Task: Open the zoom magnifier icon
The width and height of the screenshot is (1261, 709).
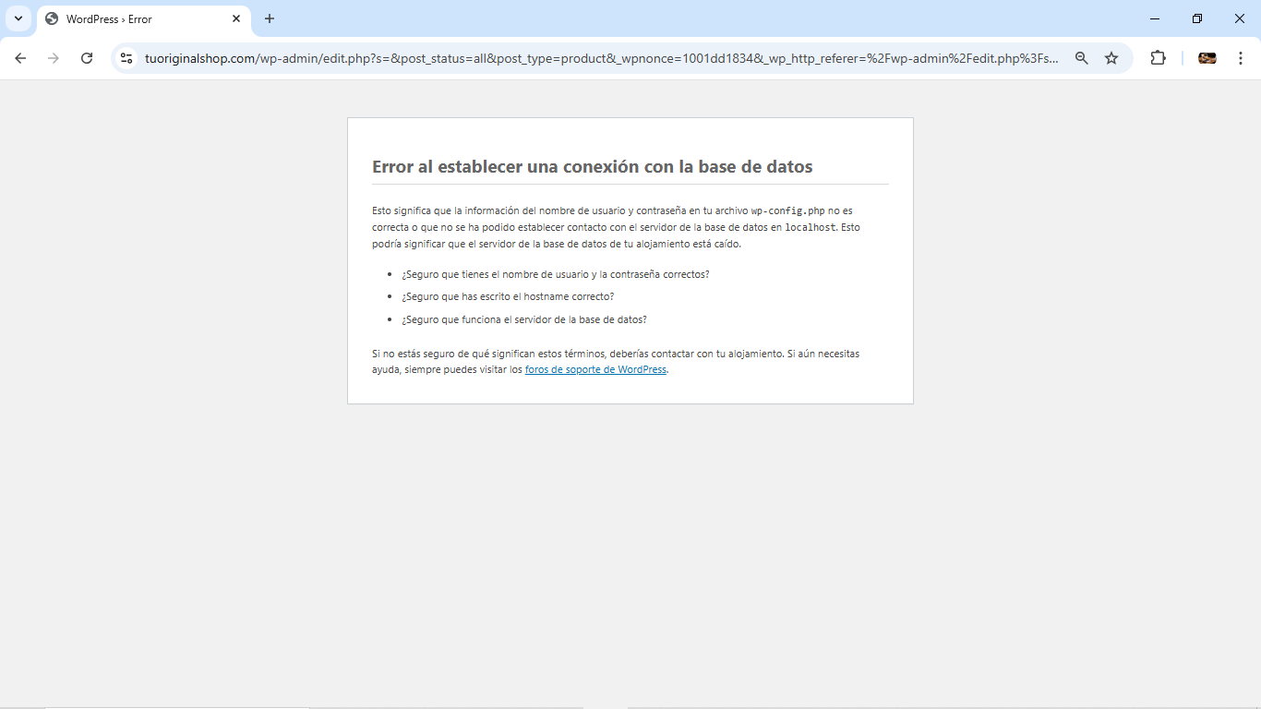Action: (1082, 58)
